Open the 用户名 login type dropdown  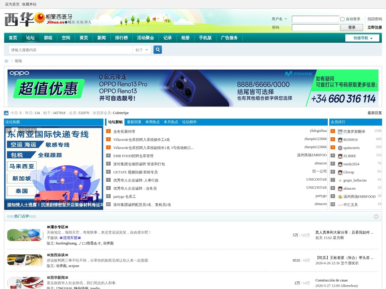pos(279,19)
